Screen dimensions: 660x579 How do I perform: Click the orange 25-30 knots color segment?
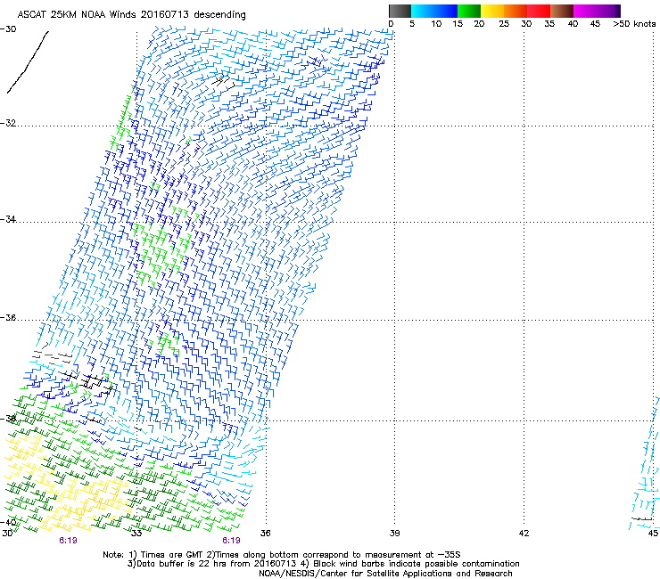[x=516, y=11]
